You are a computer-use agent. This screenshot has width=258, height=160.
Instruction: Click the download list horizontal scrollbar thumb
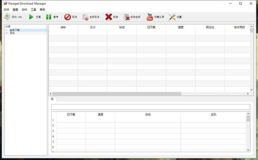click(117, 94)
